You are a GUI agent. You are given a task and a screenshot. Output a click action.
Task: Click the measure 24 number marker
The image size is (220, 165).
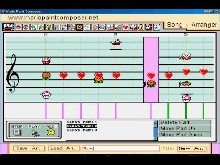coord(115,34)
